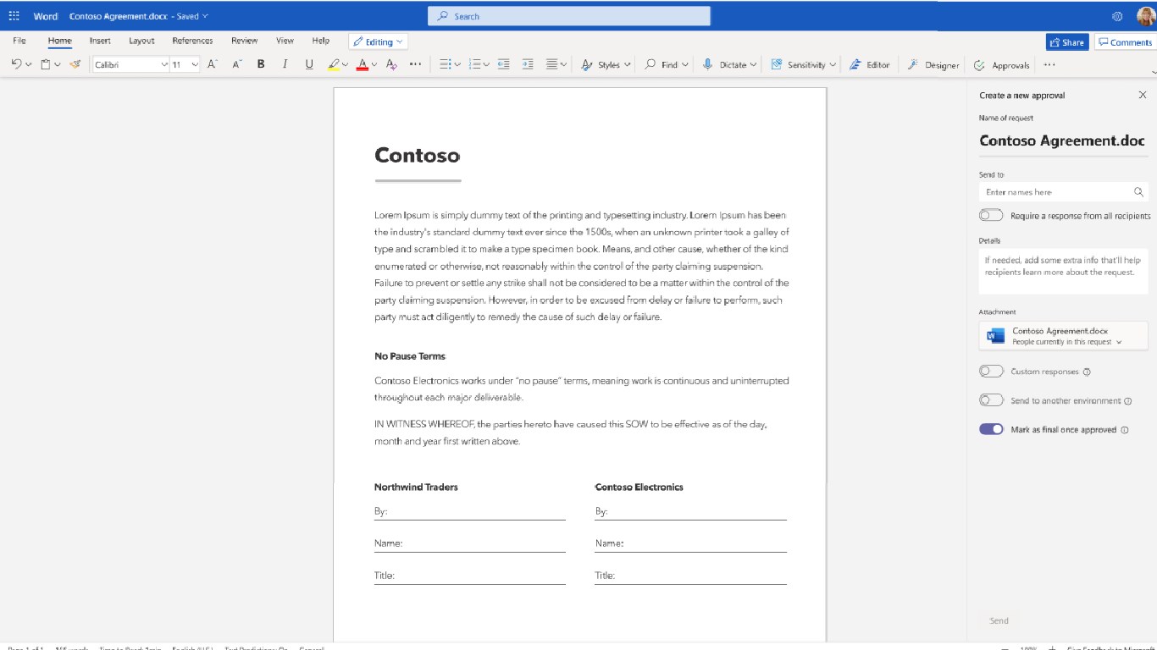Click the search magnifier in Send to field
The image size is (1157, 650).
tap(1138, 192)
